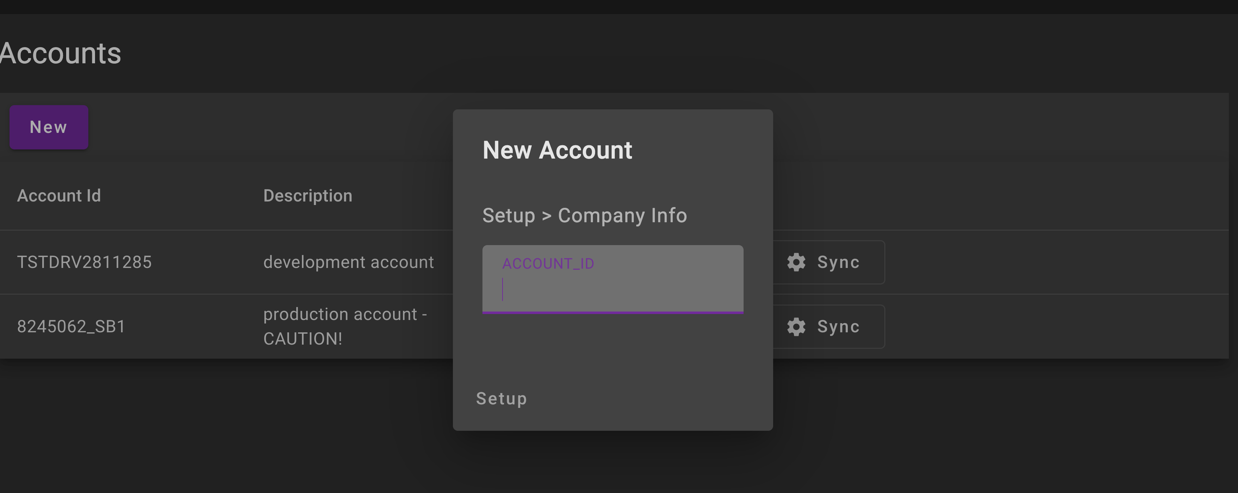Click the 'Setup > Company Info' text
The width and height of the screenshot is (1238, 493).
(x=585, y=216)
